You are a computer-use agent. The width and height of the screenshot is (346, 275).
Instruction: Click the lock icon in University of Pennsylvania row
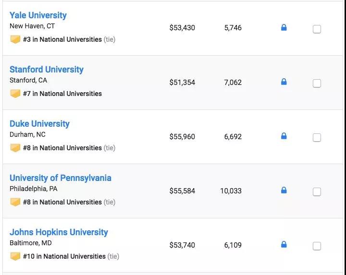[284, 190]
